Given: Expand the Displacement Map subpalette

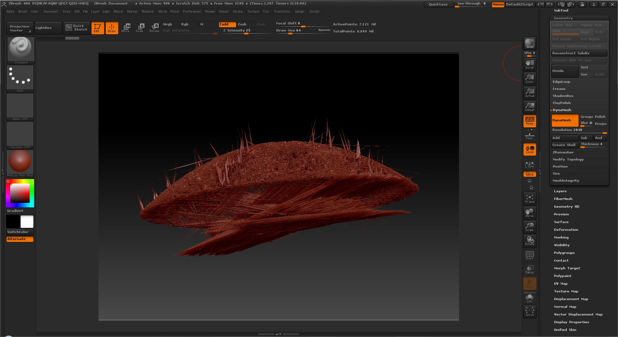Looking at the screenshot, I should 571,299.
